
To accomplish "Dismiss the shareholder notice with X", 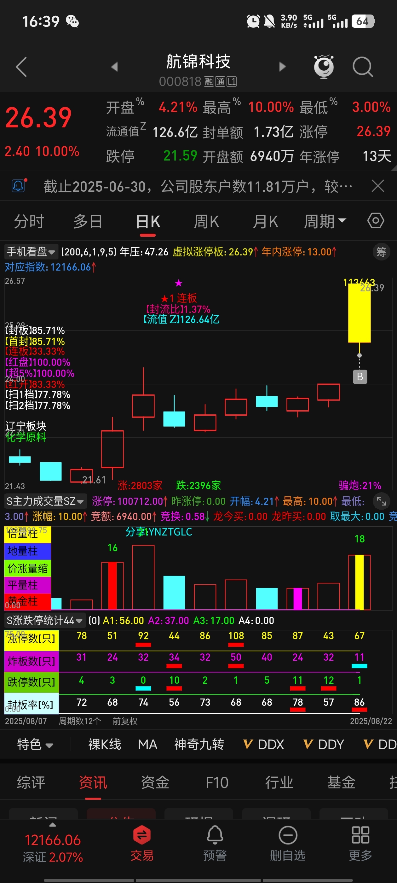I will coord(378,186).
